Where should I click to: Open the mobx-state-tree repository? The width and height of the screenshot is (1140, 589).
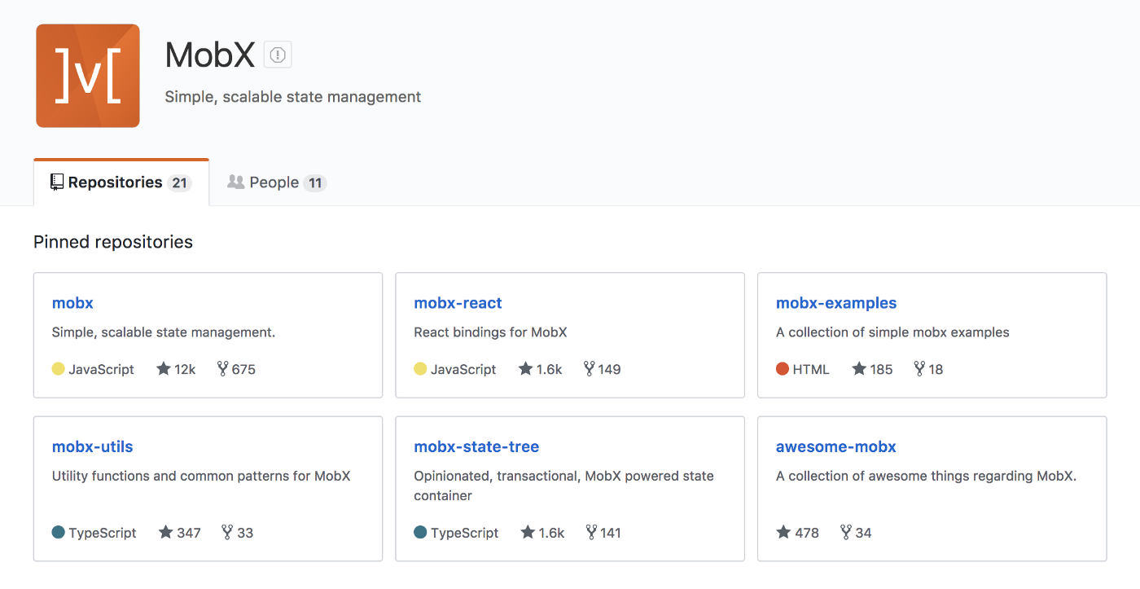coord(476,446)
